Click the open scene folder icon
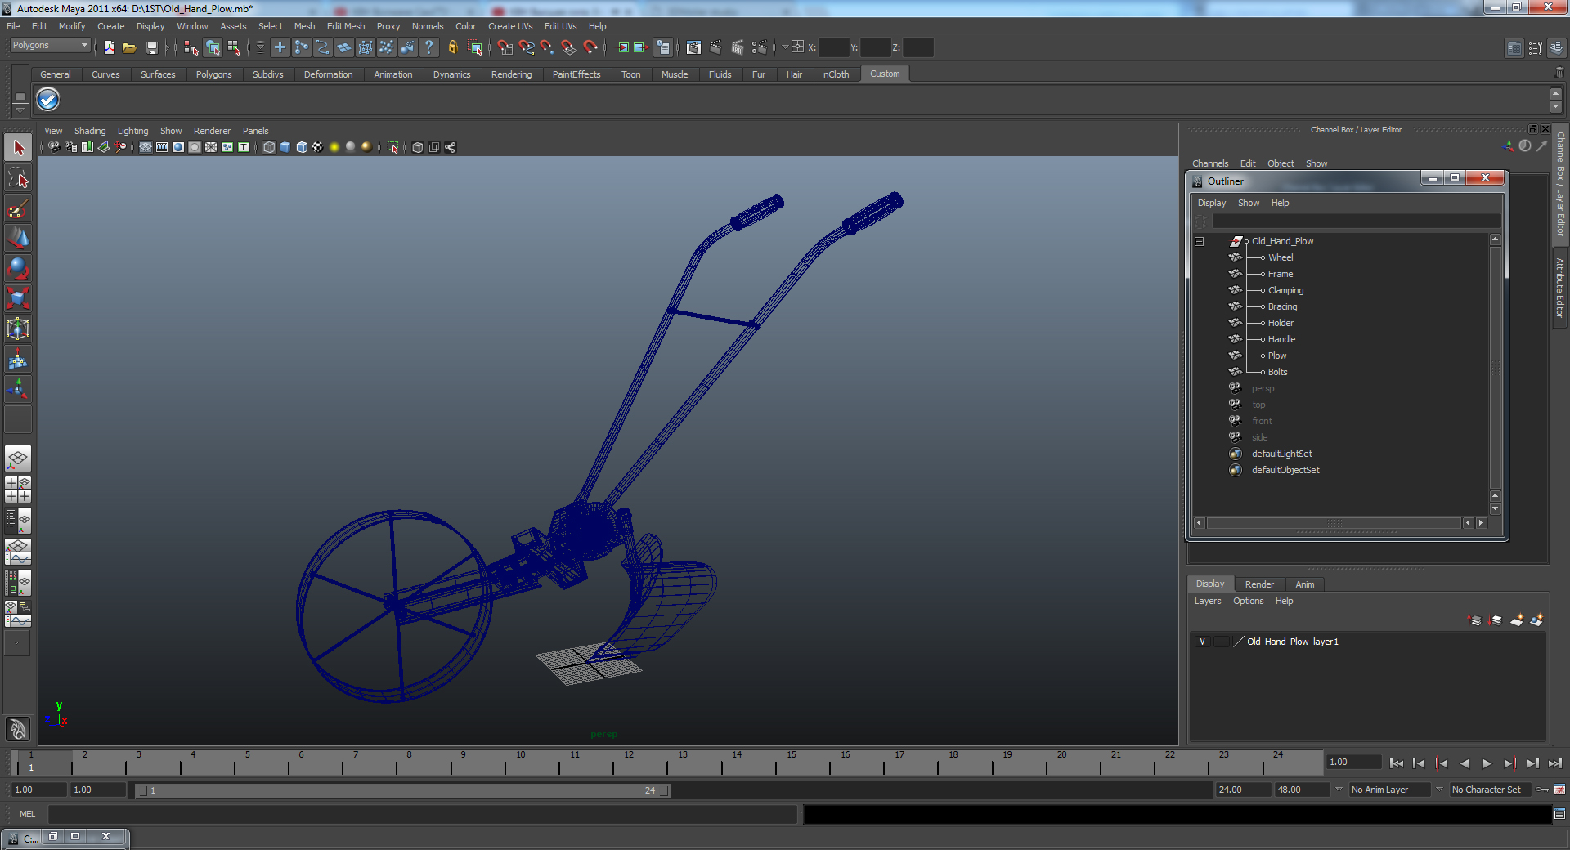The width and height of the screenshot is (1570, 850). tap(129, 47)
